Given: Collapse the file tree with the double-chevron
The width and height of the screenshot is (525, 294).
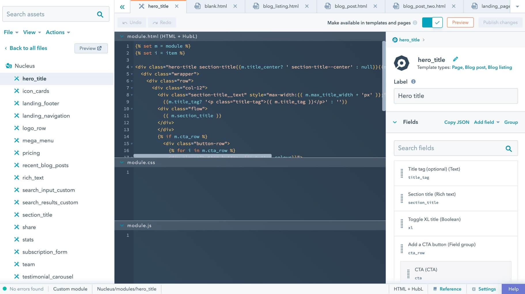Looking at the screenshot, I should (x=122, y=7).
